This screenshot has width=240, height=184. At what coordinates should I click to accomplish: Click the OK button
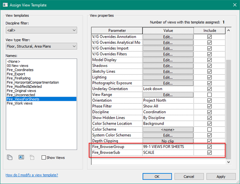pyautogui.click(x=157, y=176)
